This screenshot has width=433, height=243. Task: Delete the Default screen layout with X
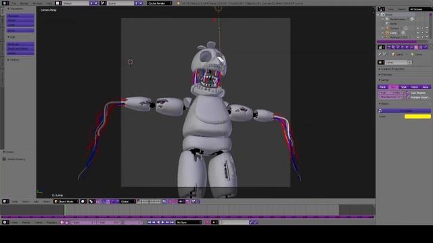pos(96,3)
